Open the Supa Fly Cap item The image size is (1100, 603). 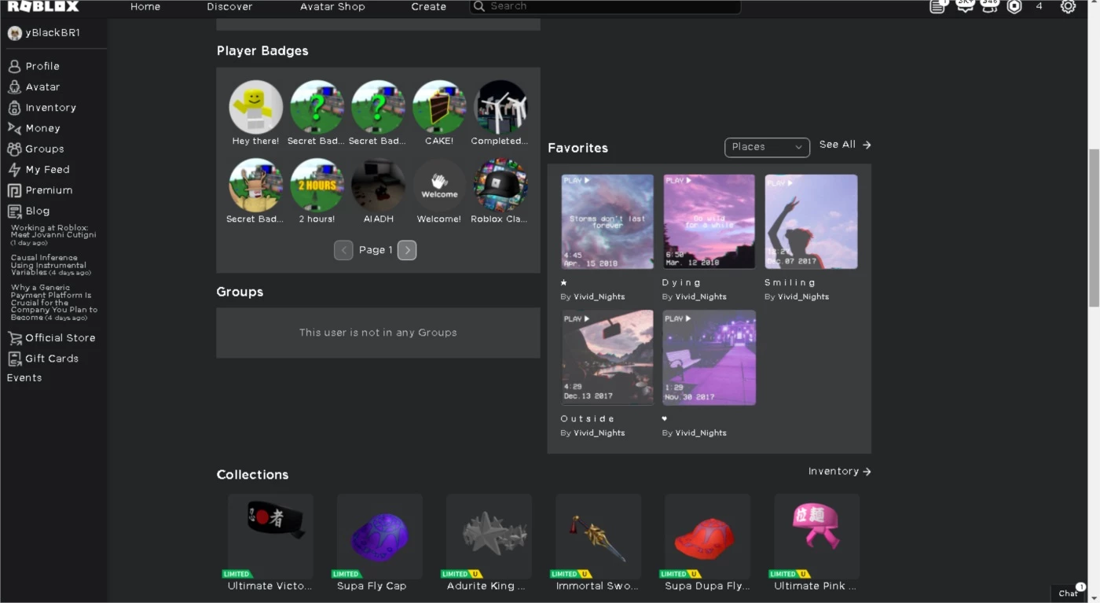[x=379, y=536]
